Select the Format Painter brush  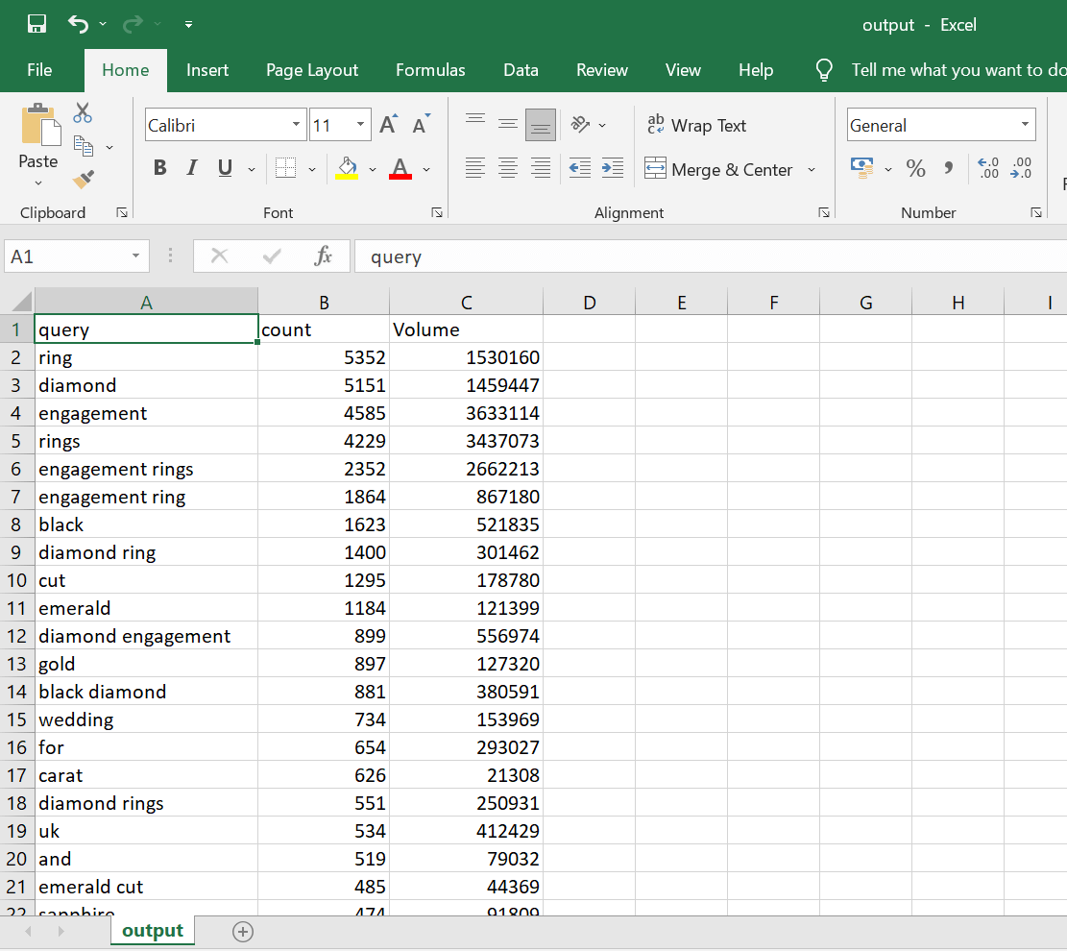pyautogui.click(x=83, y=179)
